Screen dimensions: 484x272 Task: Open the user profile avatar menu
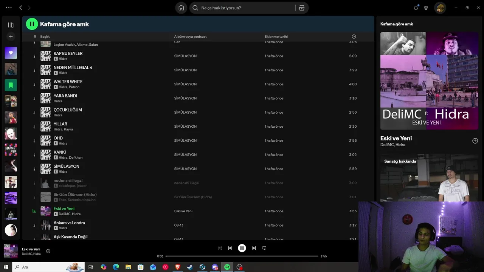(x=440, y=8)
